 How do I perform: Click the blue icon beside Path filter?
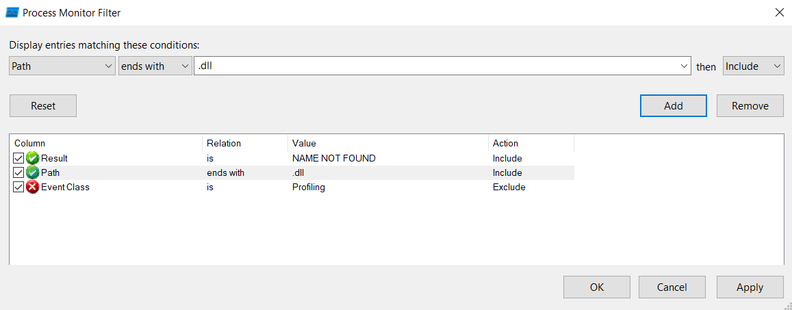tap(32, 172)
